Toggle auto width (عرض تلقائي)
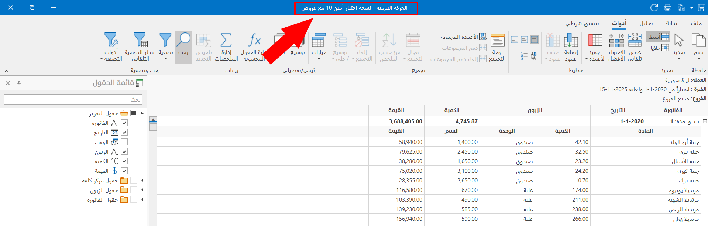 635,47
